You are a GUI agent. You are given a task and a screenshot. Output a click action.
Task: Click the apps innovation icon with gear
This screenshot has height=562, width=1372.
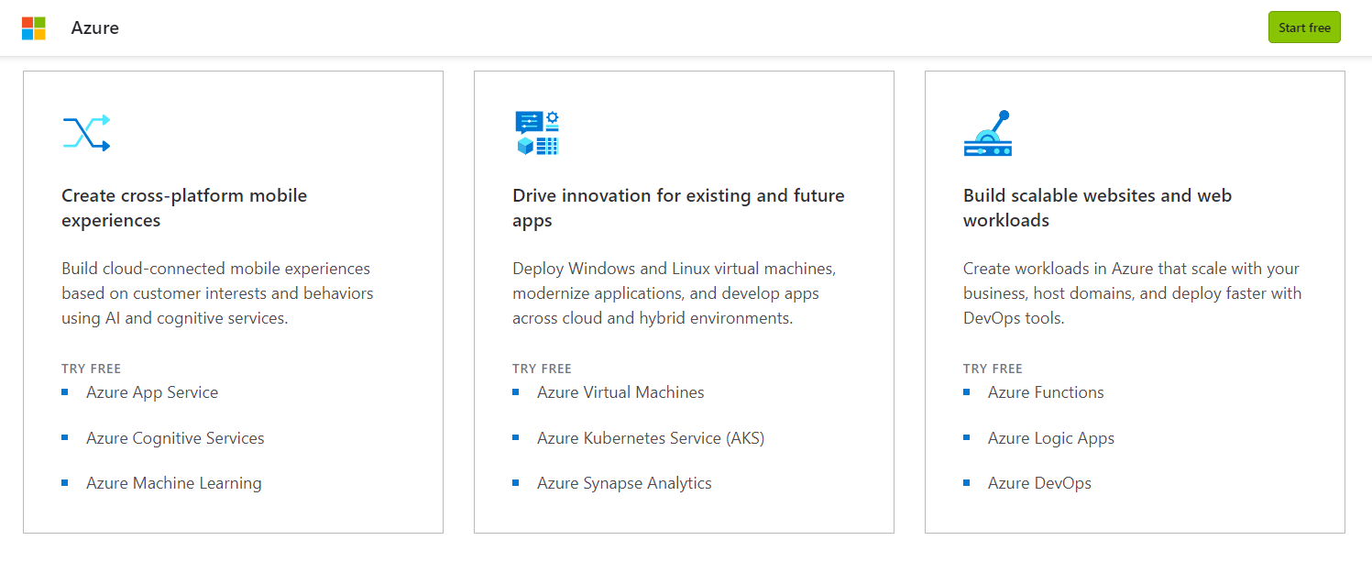(537, 133)
